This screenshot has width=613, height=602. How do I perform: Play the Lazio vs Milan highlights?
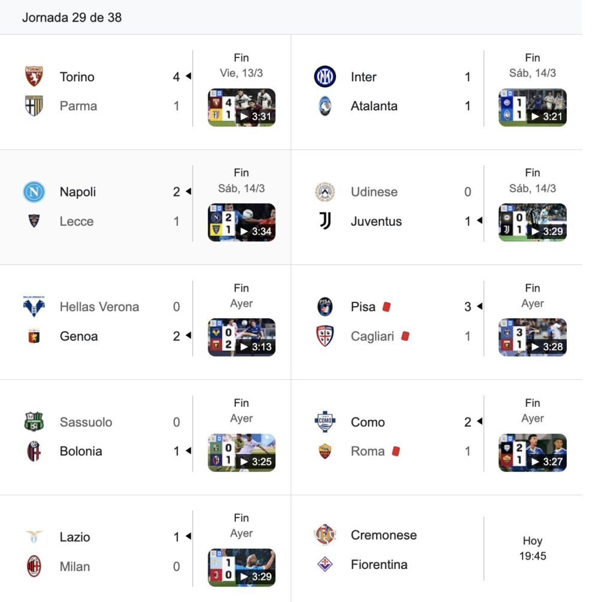tap(241, 568)
